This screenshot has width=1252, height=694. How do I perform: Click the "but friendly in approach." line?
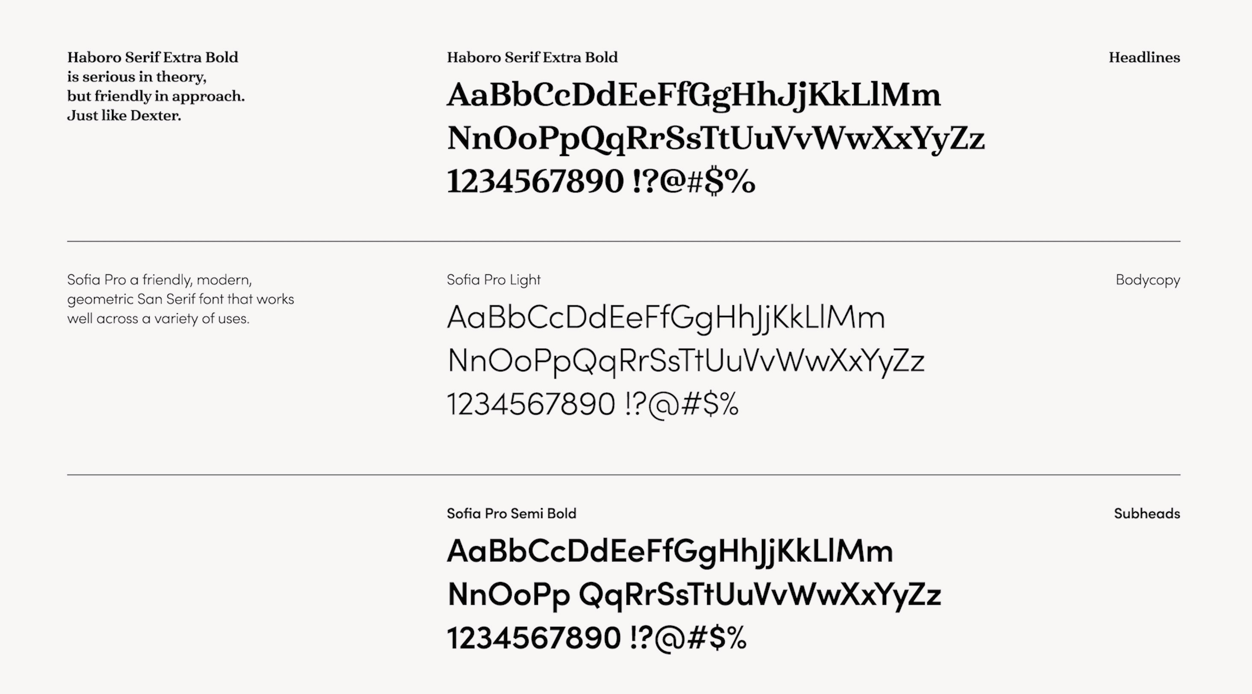pos(156,96)
